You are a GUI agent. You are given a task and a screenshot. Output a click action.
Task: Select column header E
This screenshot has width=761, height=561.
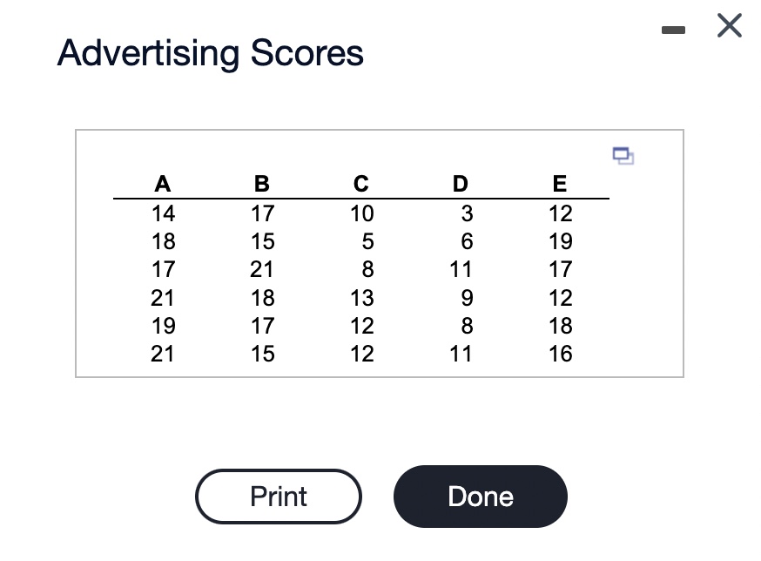[558, 184]
